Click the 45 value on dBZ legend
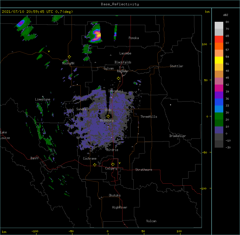 [227, 78]
